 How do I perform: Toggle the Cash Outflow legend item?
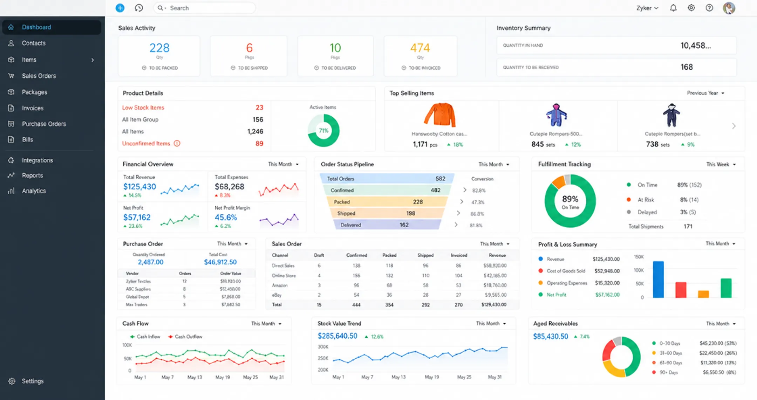click(x=185, y=337)
